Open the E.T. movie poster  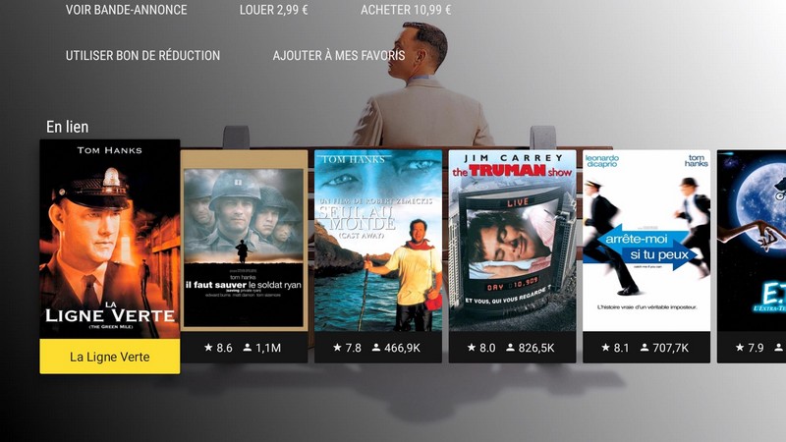pos(752,241)
